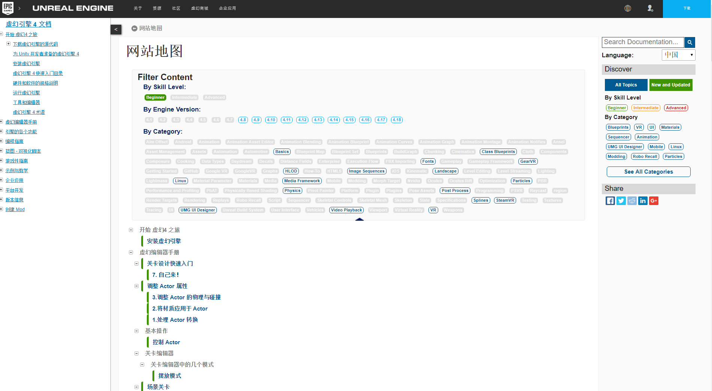
Task: Open the Language dropdown
Action: [679, 55]
